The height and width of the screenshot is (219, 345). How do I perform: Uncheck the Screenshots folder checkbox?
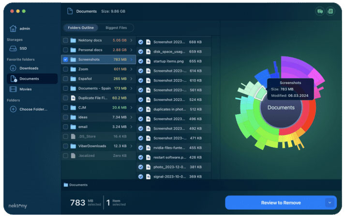(66, 59)
